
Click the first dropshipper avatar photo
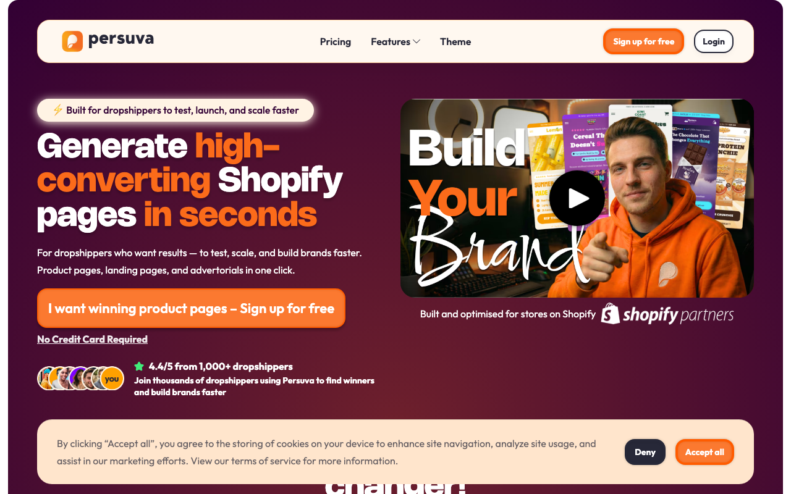47,379
